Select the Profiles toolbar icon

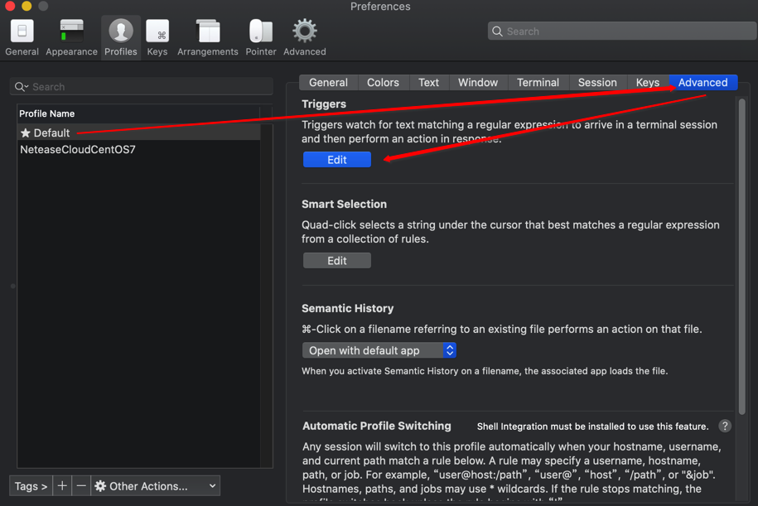[121, 38]
